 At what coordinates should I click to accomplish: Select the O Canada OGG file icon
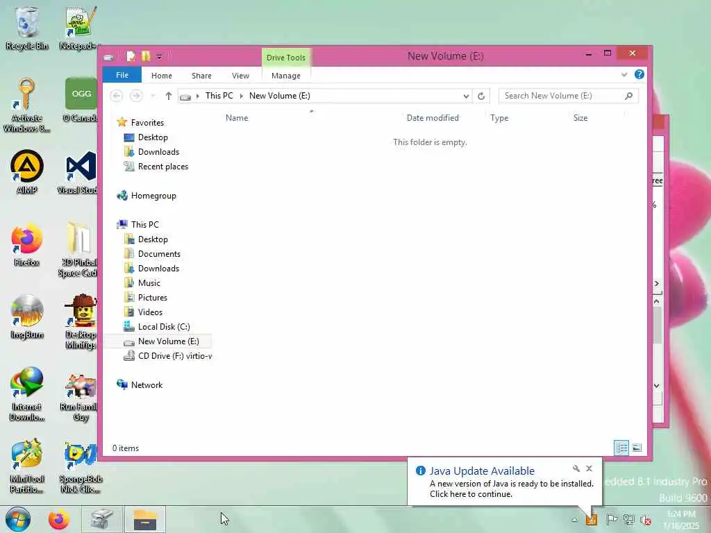(x=81, y=101)
